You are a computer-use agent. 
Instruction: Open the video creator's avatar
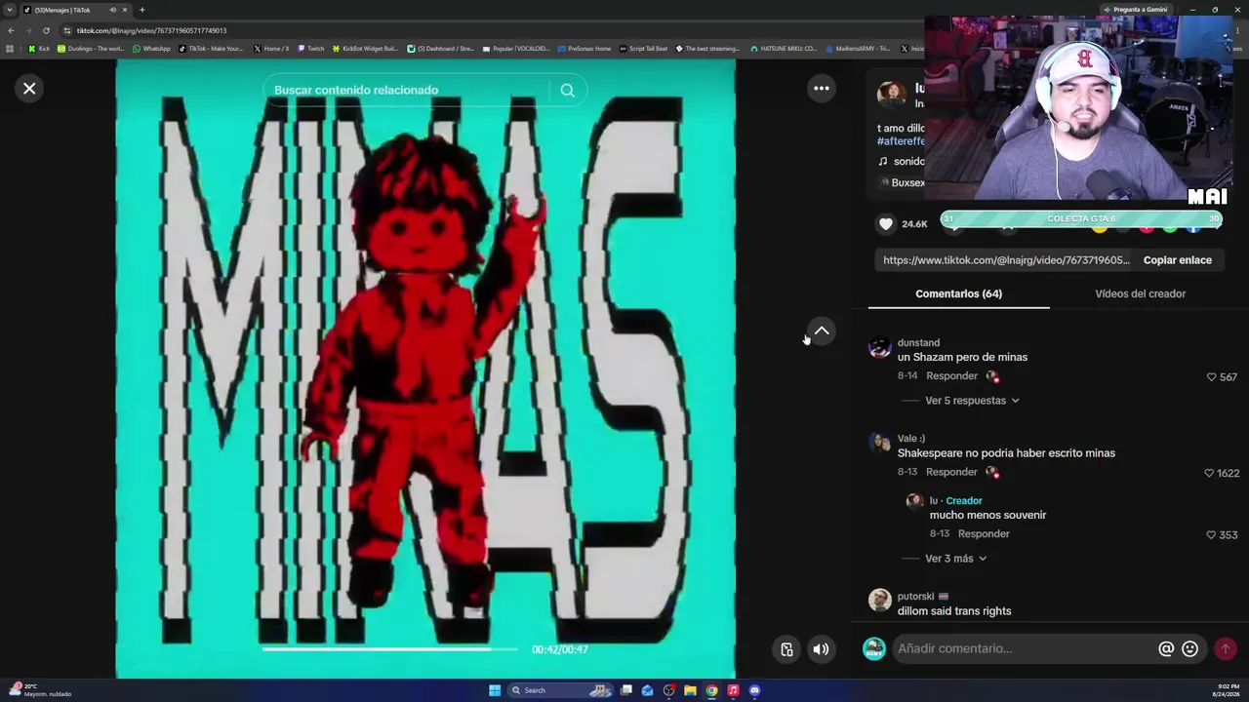pyautogui.click(x=891, y=95)
